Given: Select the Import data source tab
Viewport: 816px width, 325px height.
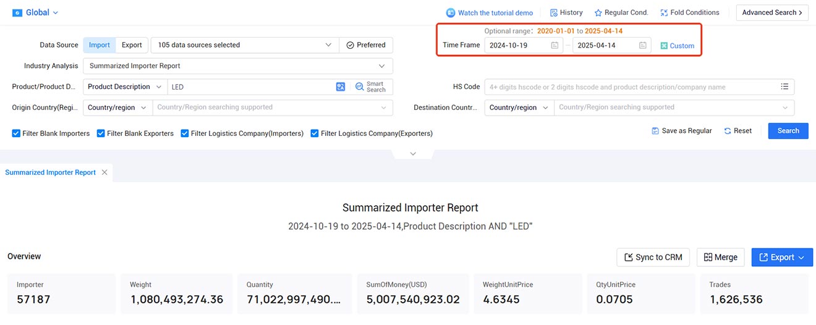Looking at the screenshot, I should tap(100, 45).
